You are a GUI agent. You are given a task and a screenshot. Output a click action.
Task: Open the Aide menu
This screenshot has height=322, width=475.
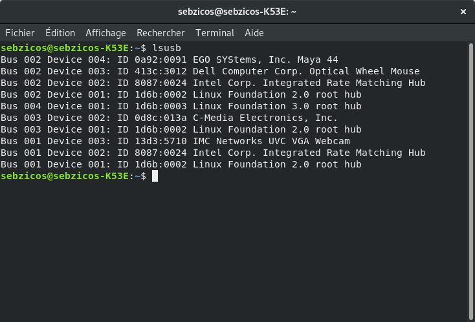pyautogui.click(x=254, y=32)
